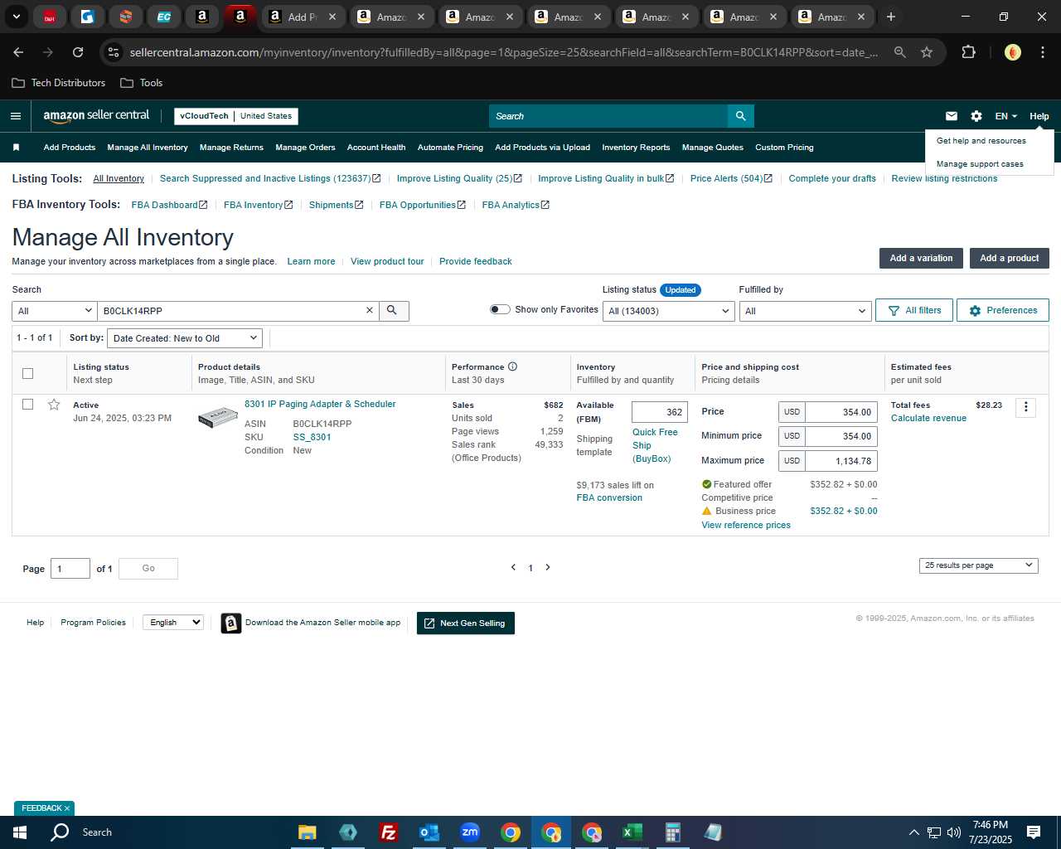Open Excel from the taskbar
The image size is (1061, 849).
pos(632,832)
